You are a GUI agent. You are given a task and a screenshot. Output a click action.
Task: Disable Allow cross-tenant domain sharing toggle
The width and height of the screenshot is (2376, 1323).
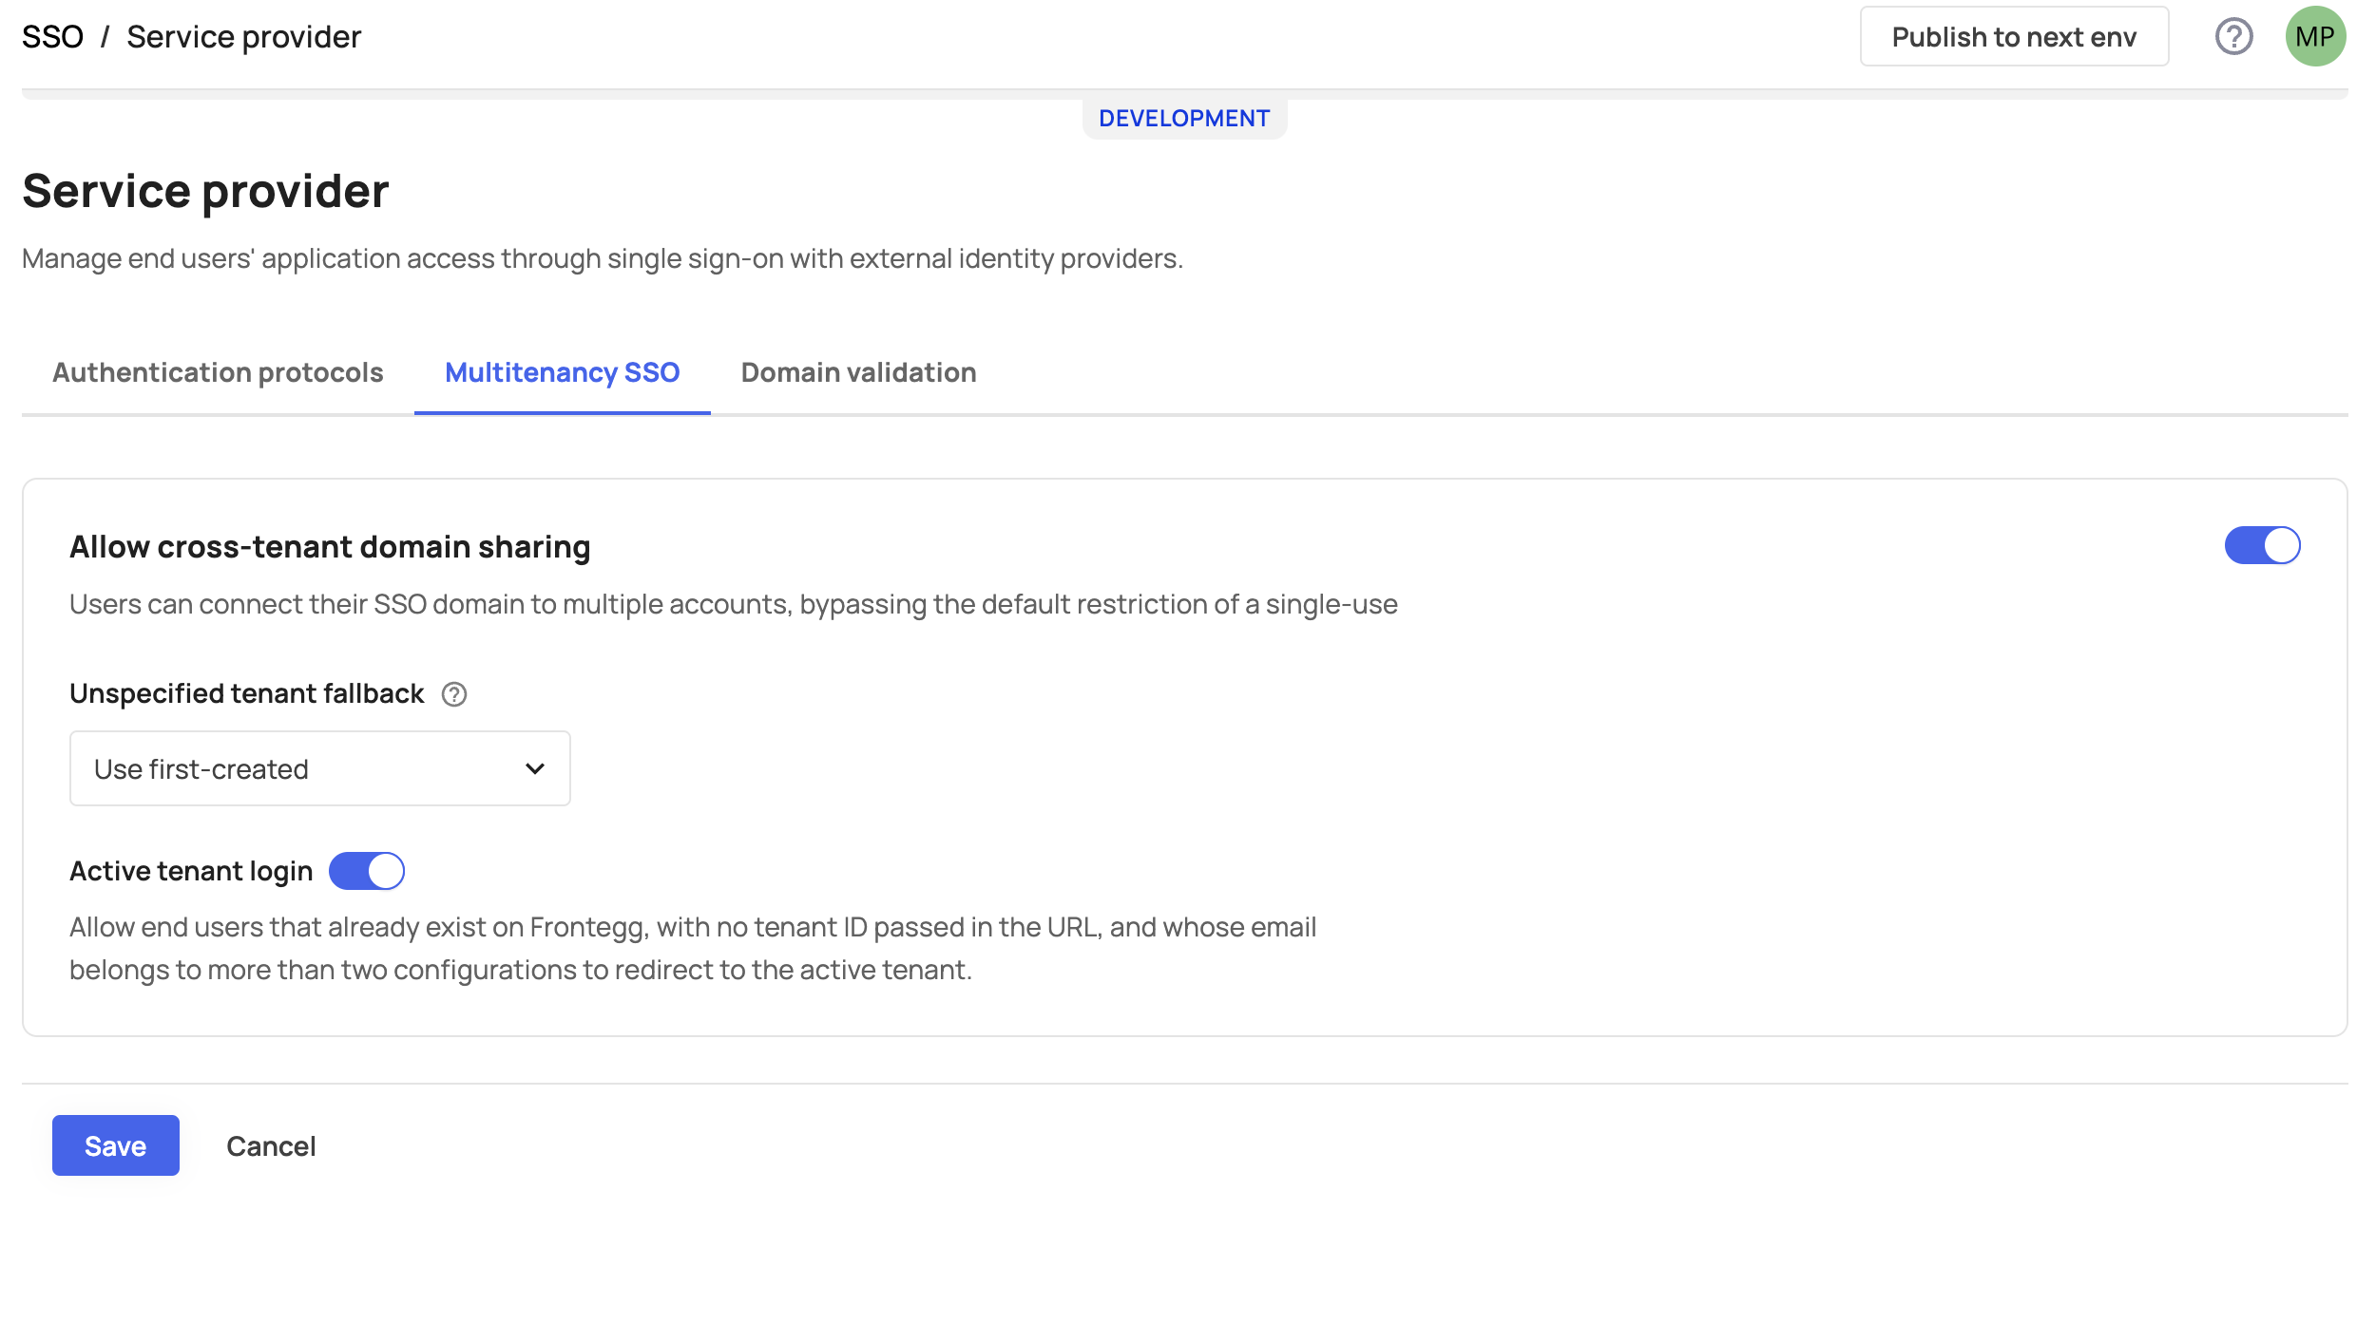[x=2262, y=545]
